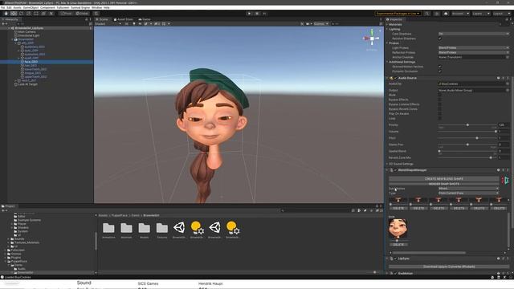
Task: Open the Account dropdown
Action: tap(460, 14)
